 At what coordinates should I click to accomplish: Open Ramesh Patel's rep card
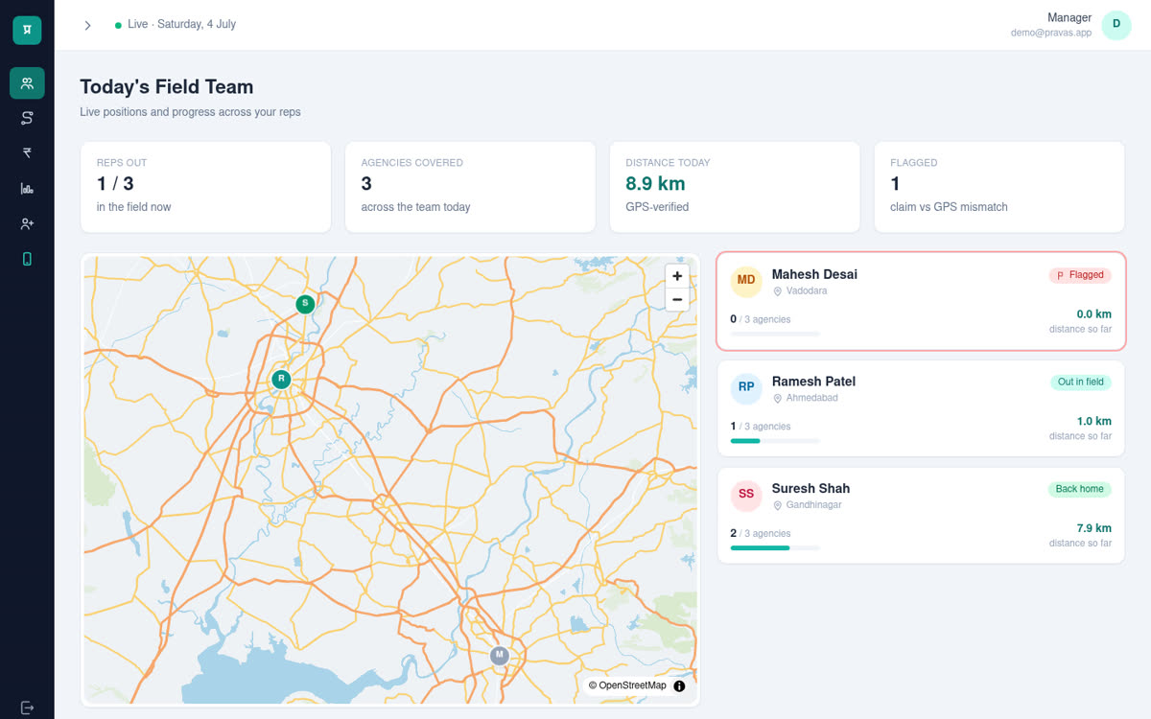[921, 408]
